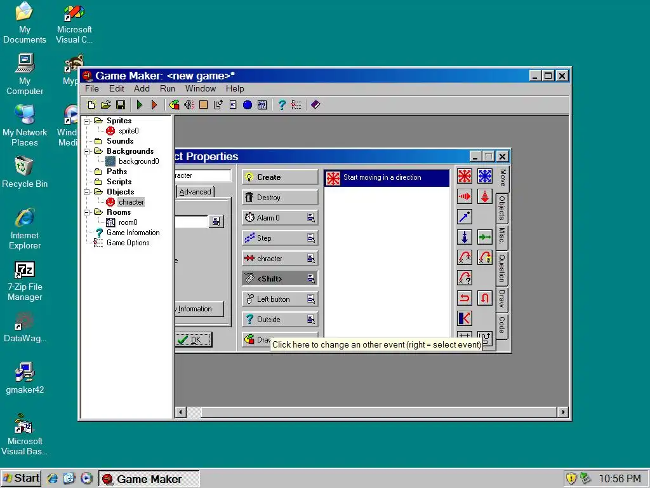Image resolution: width=650 pixels, height=488 pixels.
Task: Select reverse vertical direction action
Action: pos(484,299)
